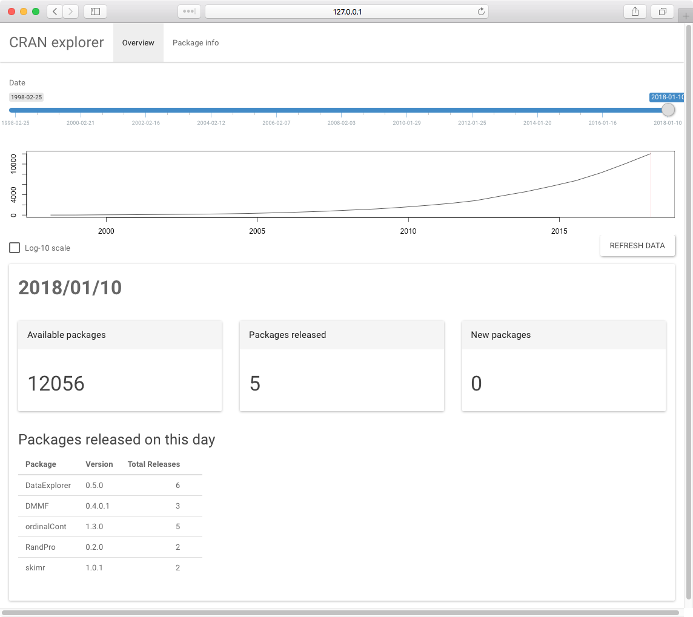
Task: Toggle the Safari sidebar button
Action: 95,12
